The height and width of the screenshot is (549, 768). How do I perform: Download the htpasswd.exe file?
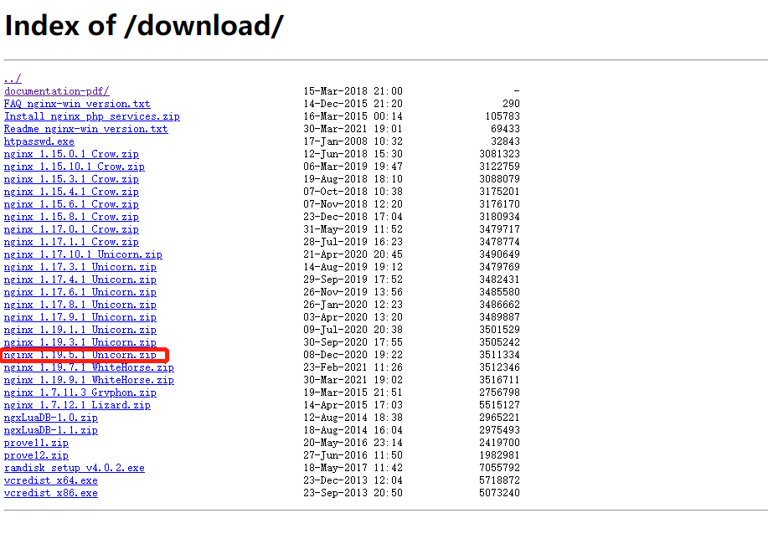click(x=39, y=141)
